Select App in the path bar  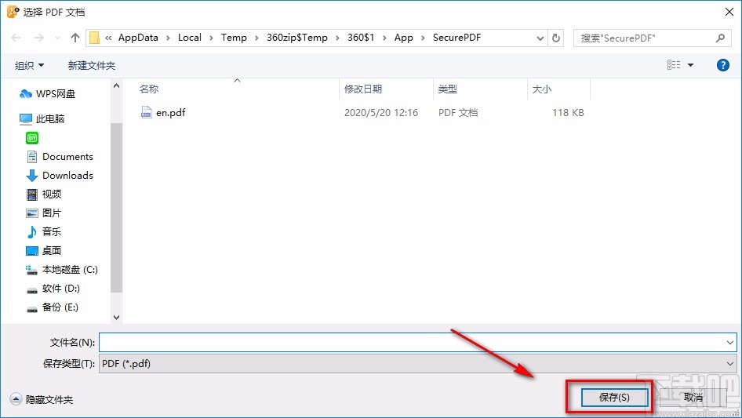tap(403, 38)
